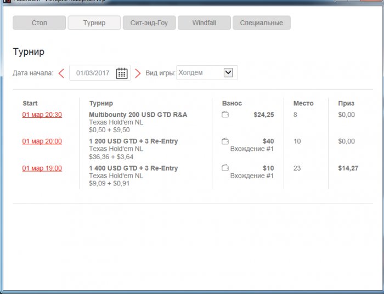
Task: Click the $40 buy-in amount
Action: click(x=268, y=142)
